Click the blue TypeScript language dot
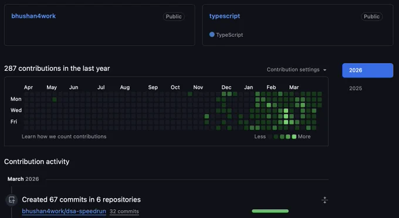This screenshot has height=218, width=399. [212, 34]
